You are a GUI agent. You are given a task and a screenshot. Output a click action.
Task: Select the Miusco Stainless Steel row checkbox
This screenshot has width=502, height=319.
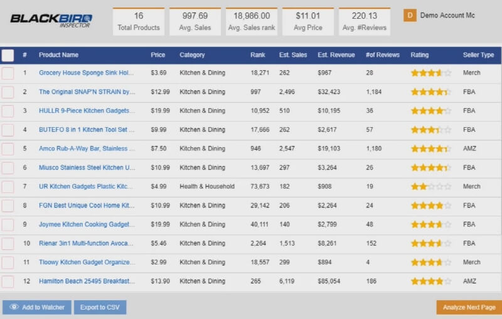click(8, 168)
